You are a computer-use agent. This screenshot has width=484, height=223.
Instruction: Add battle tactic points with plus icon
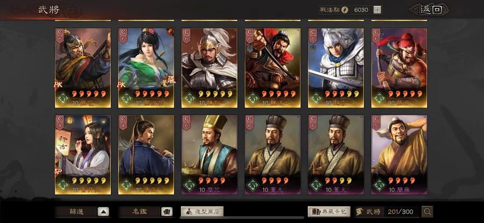coord(377,10)
